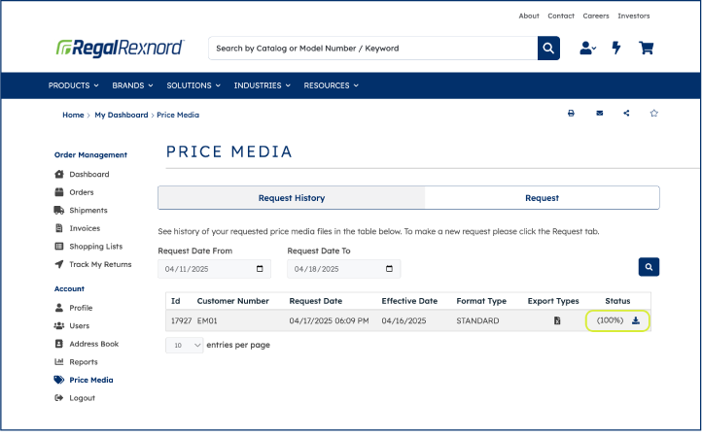Select the Request History tab
Viewport: 702px width, 436px height.
pos(292,198)
